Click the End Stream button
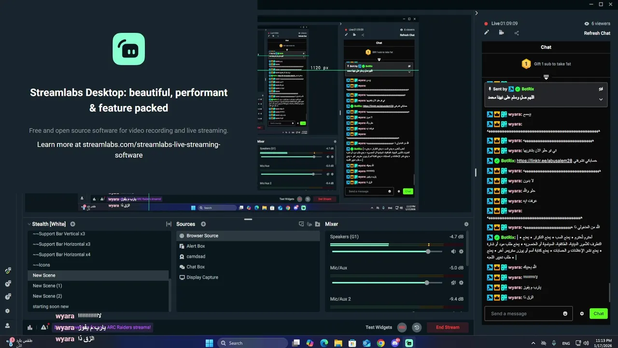 coord(448,327)
